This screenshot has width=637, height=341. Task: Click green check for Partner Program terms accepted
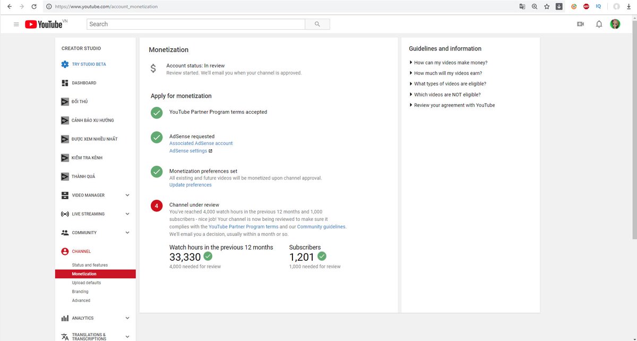(x=157, y=113)
